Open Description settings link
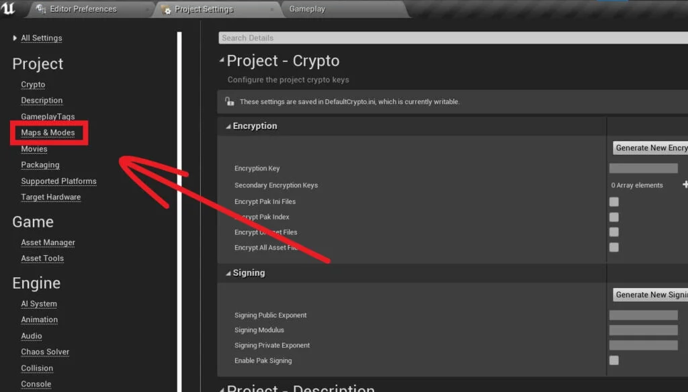688x392 pixels. tap(42, 101)
